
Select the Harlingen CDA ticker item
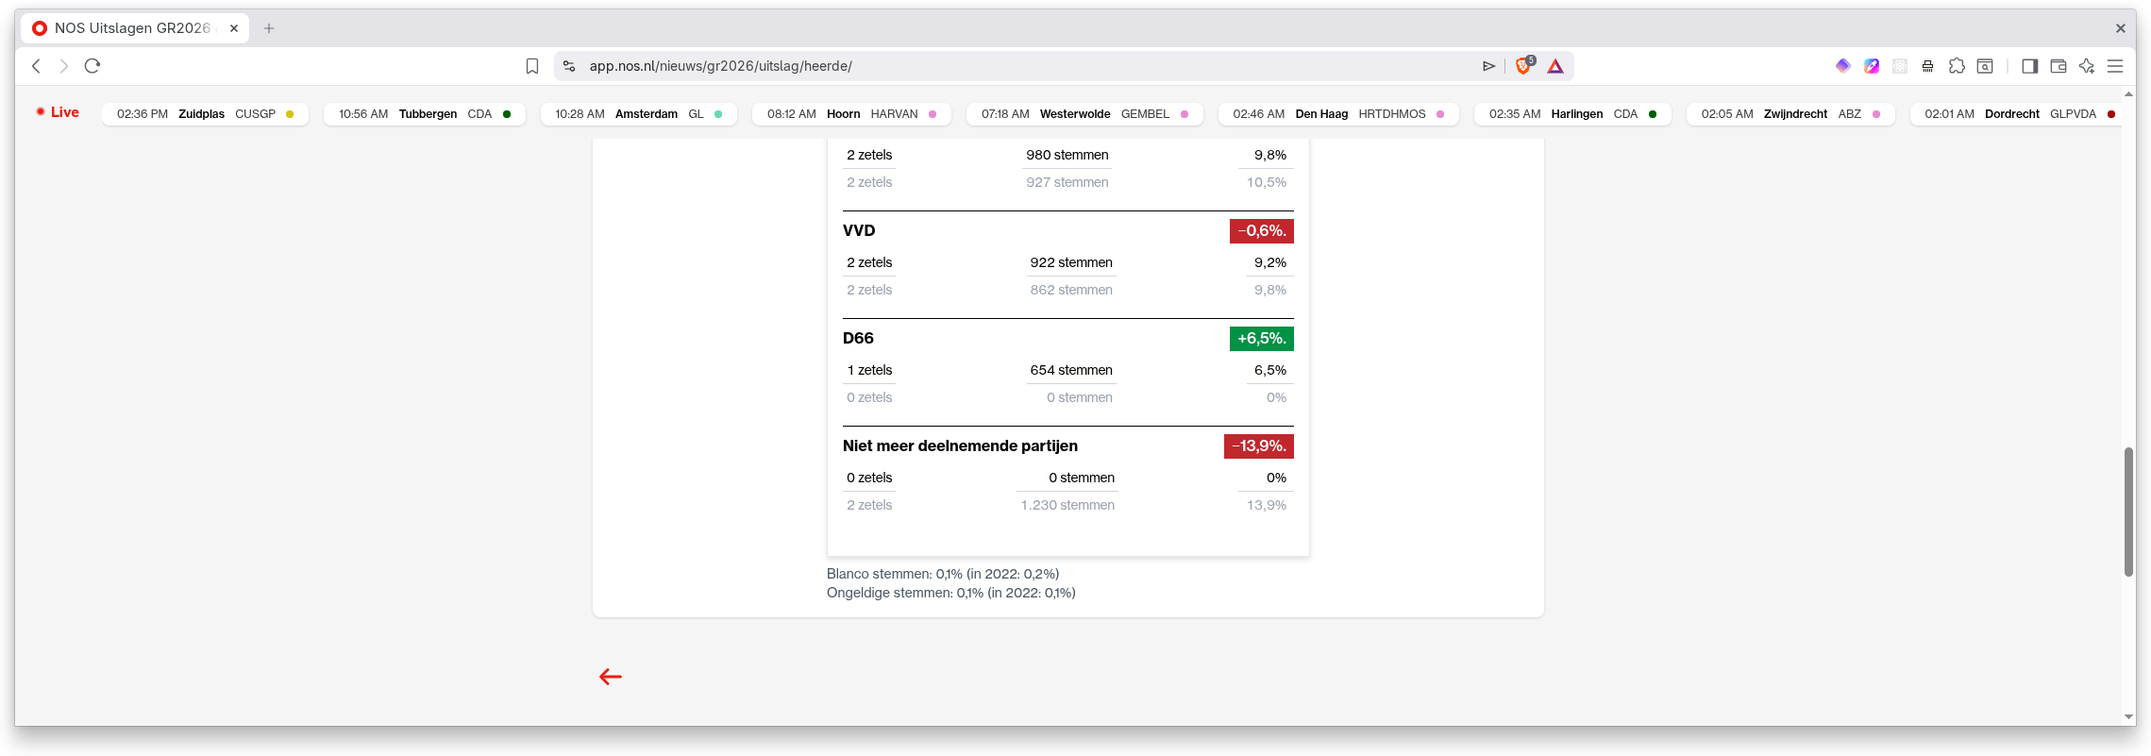pyautogui.click(x=1571, y=114)
